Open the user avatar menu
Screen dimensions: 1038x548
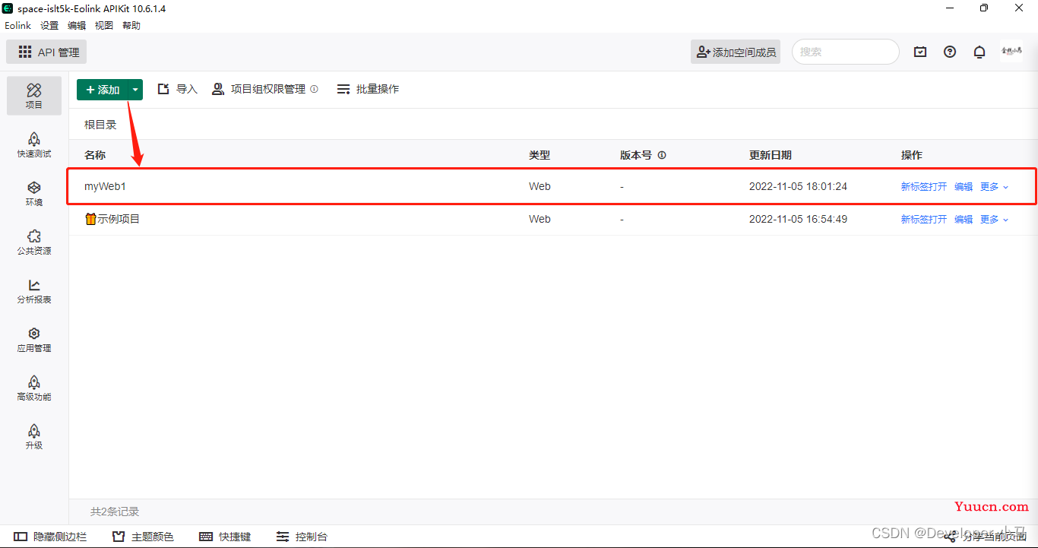(x=1011, y=51)
